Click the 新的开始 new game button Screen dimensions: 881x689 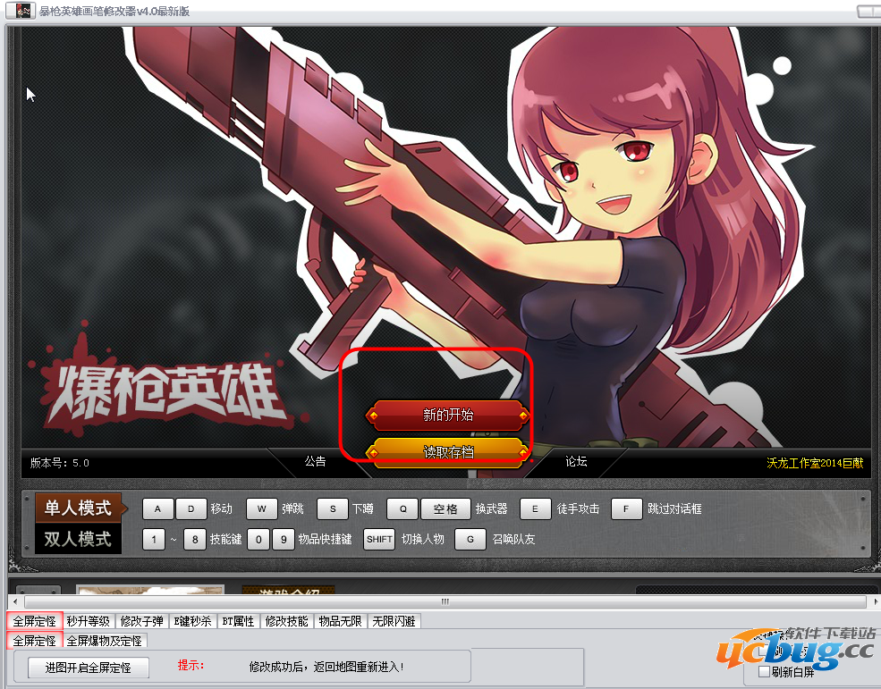(x=447, y=416)
